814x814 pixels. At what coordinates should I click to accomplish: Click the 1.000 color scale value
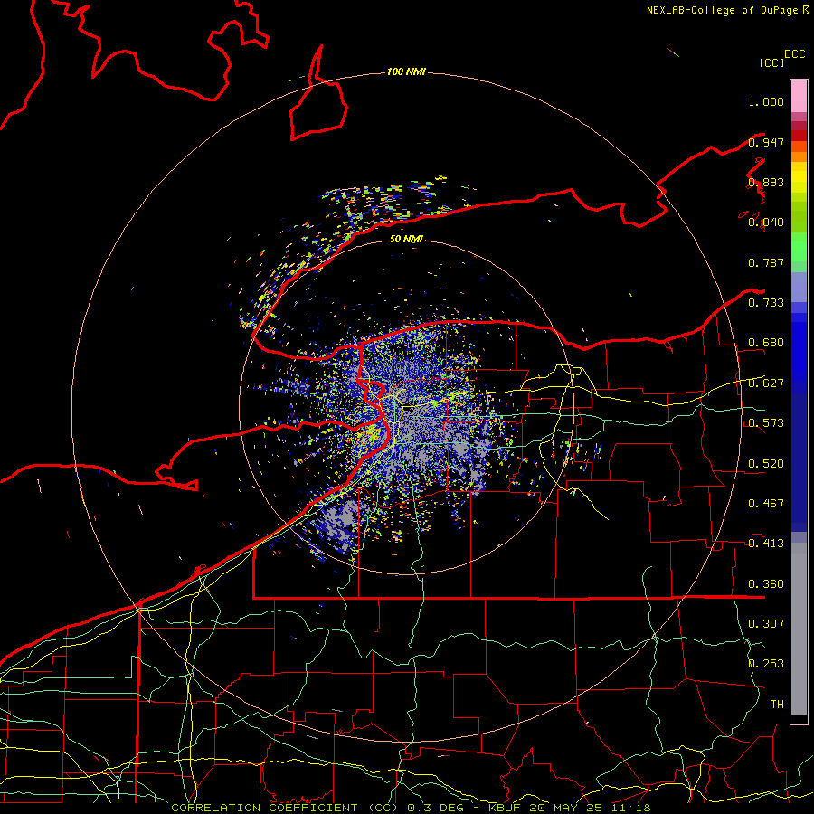coord(766,101)
